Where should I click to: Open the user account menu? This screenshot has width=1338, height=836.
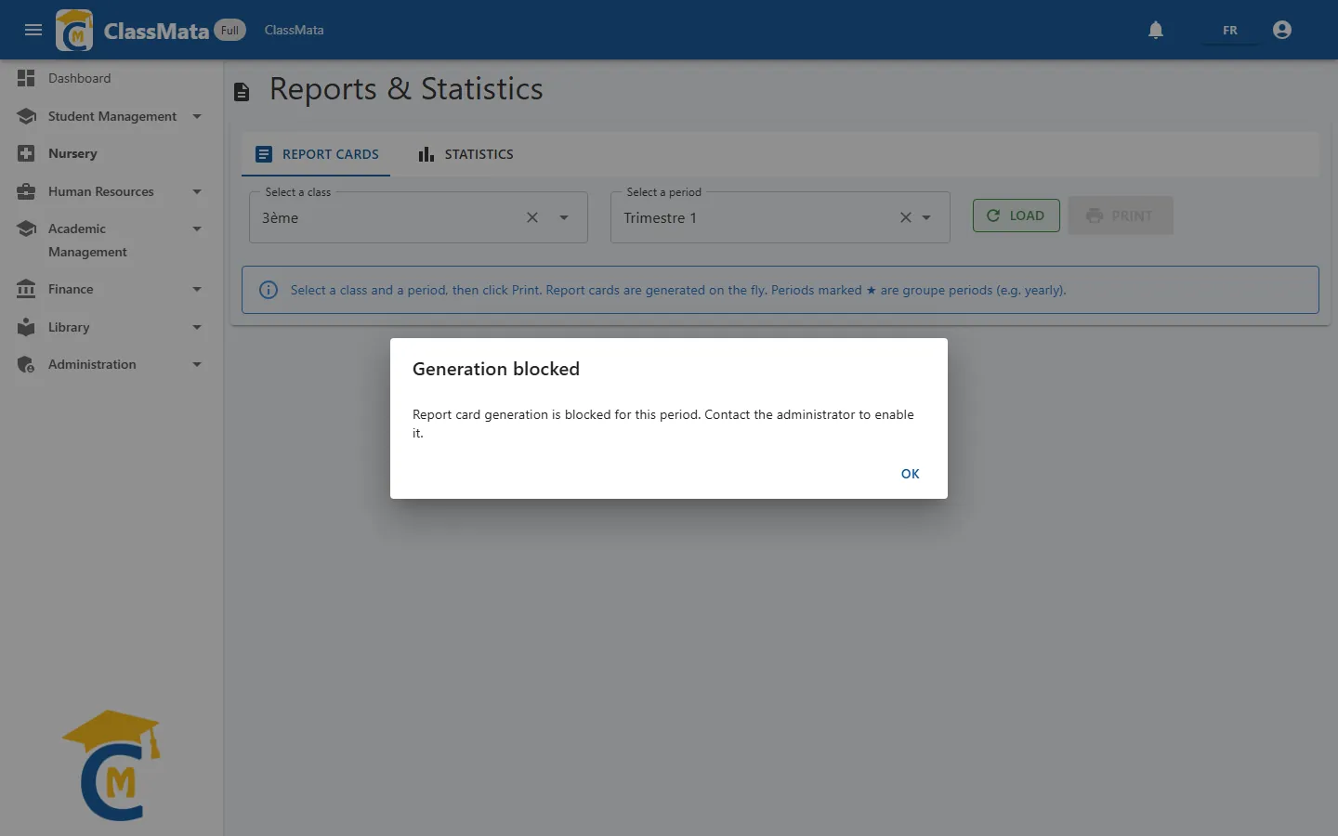1282,30
